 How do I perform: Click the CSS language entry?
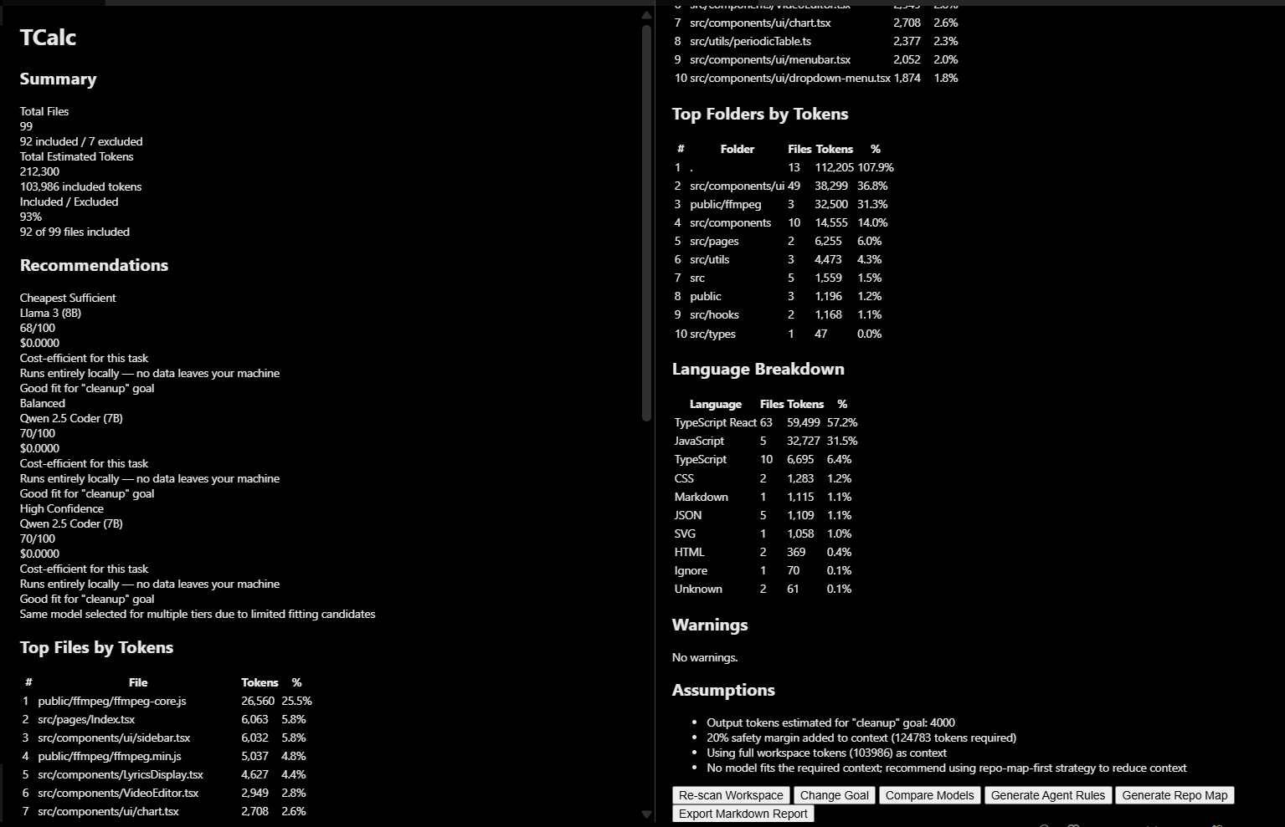[766, 478]
